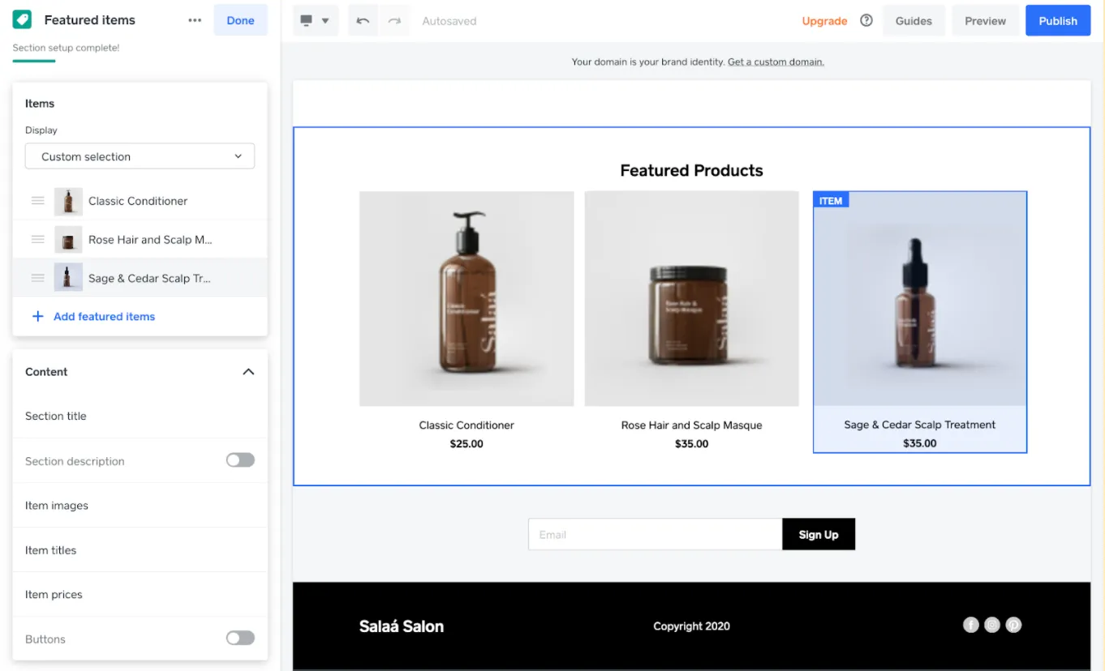Enable the Section description toggle

click(240, 459)
